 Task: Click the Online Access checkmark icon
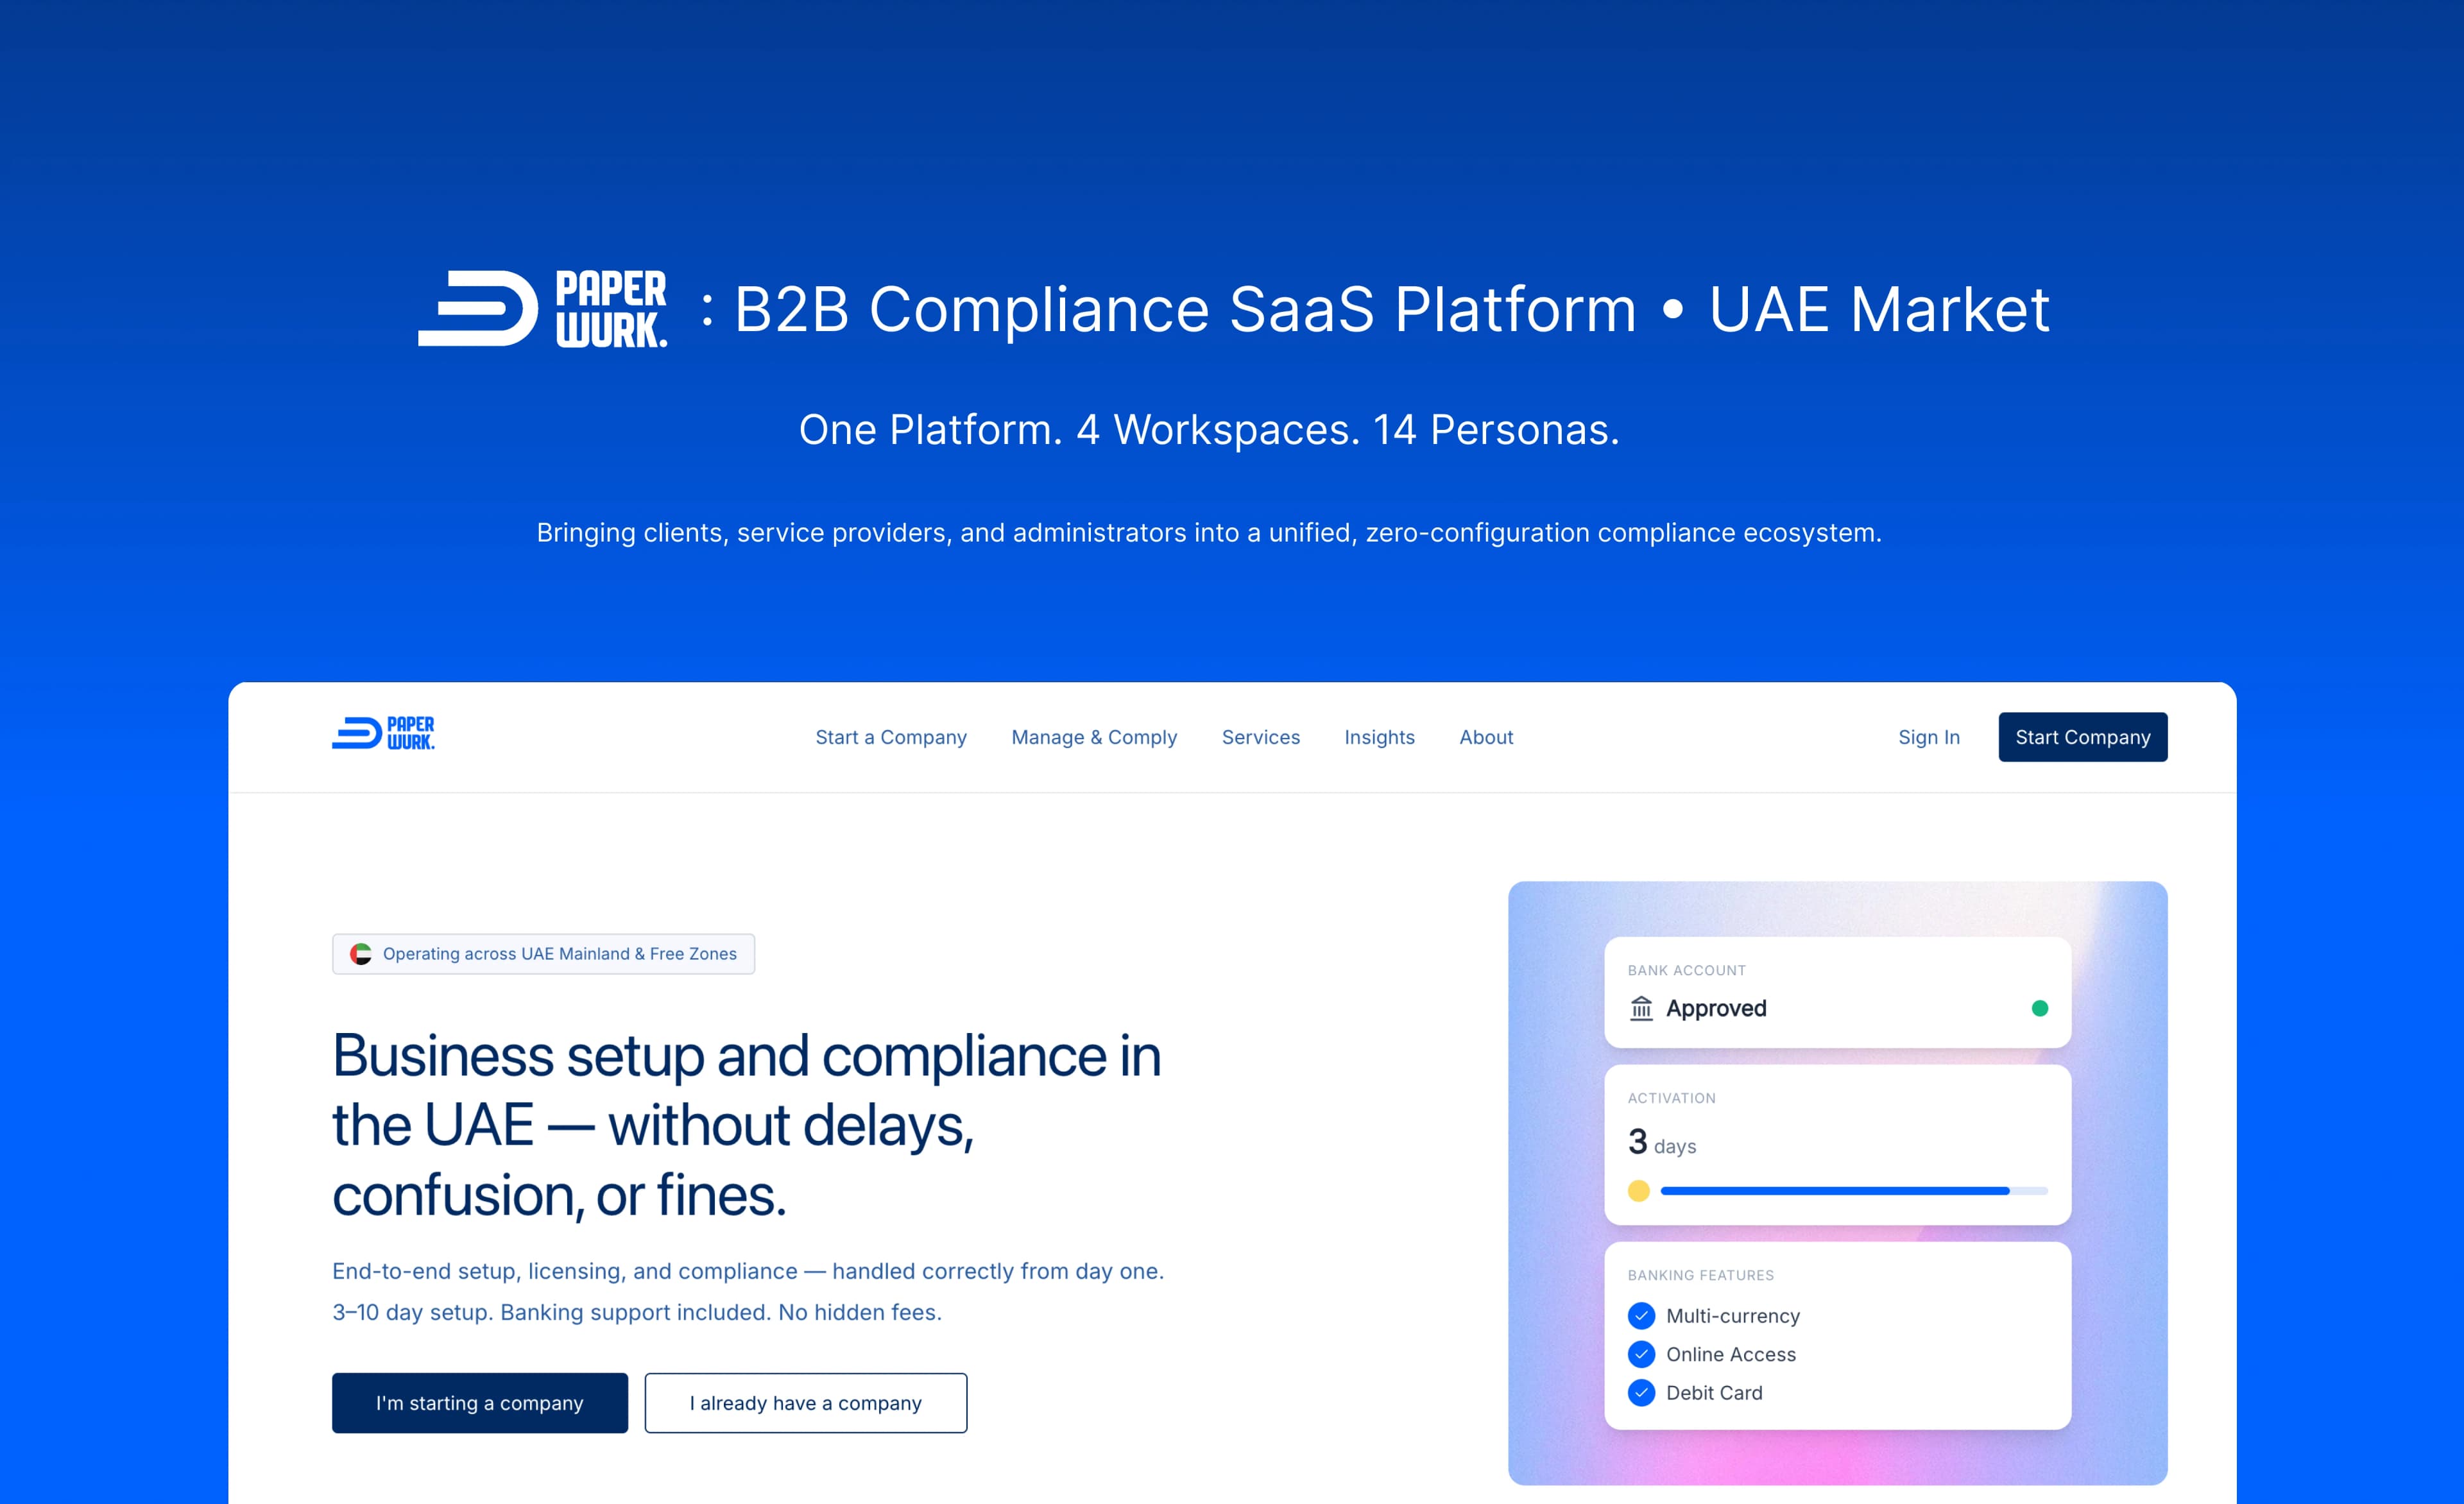click(1641, 1354)
